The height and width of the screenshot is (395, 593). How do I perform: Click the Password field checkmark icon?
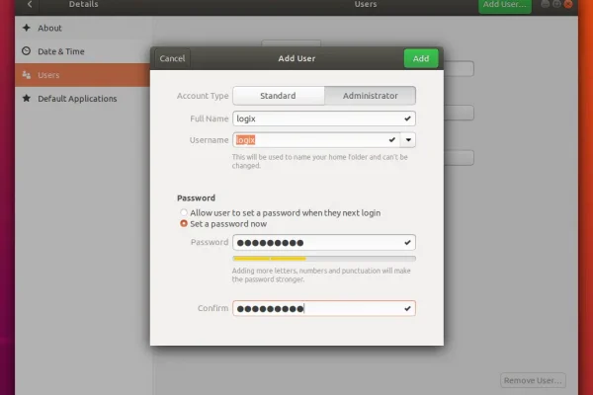point(407,242)
